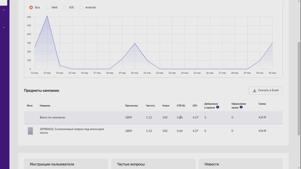Open the help icon next to "Оформление заказа"
Screen dimensions: 301x169
point(241,107)
